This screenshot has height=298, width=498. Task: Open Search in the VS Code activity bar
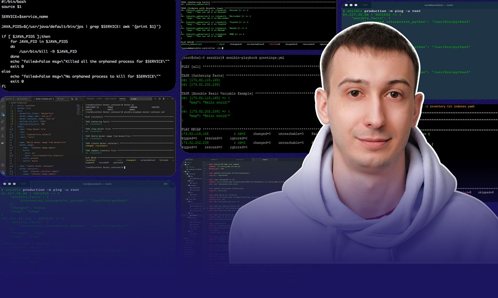click(3, 107)
